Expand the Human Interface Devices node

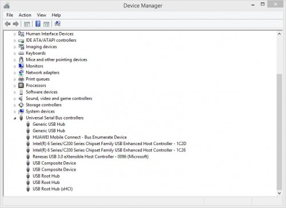tap(15, 34)
